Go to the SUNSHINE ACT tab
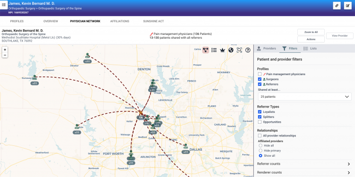The height and width of the screenshot is (177, 355). (153, 21)
